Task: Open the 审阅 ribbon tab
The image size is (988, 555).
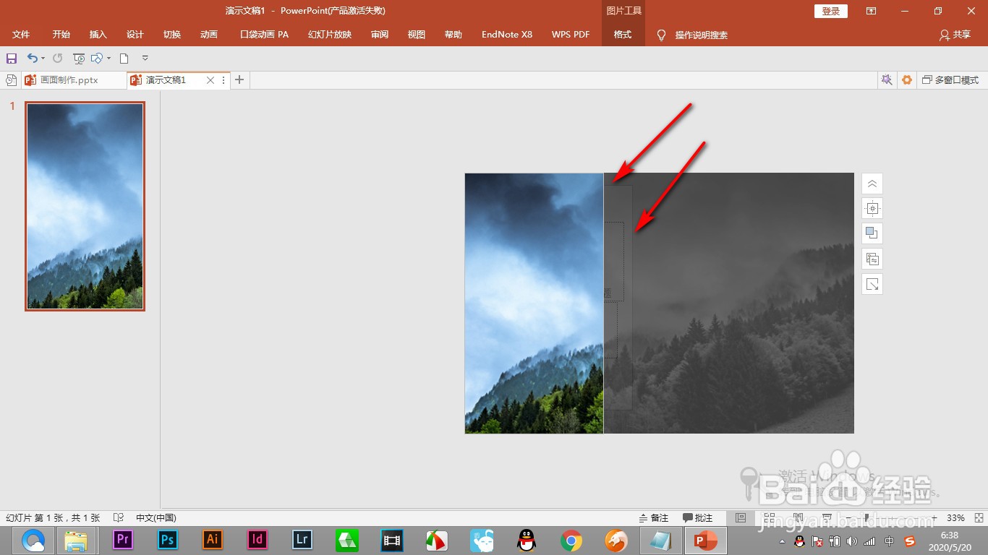Action: pyautogui.click(x=380, y=35)
